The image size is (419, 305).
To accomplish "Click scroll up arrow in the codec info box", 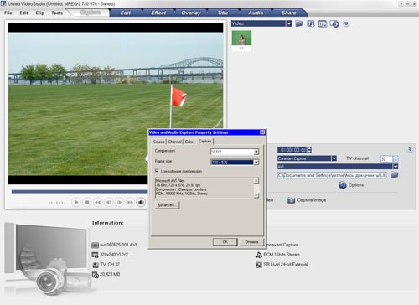I will pos(256,181).
